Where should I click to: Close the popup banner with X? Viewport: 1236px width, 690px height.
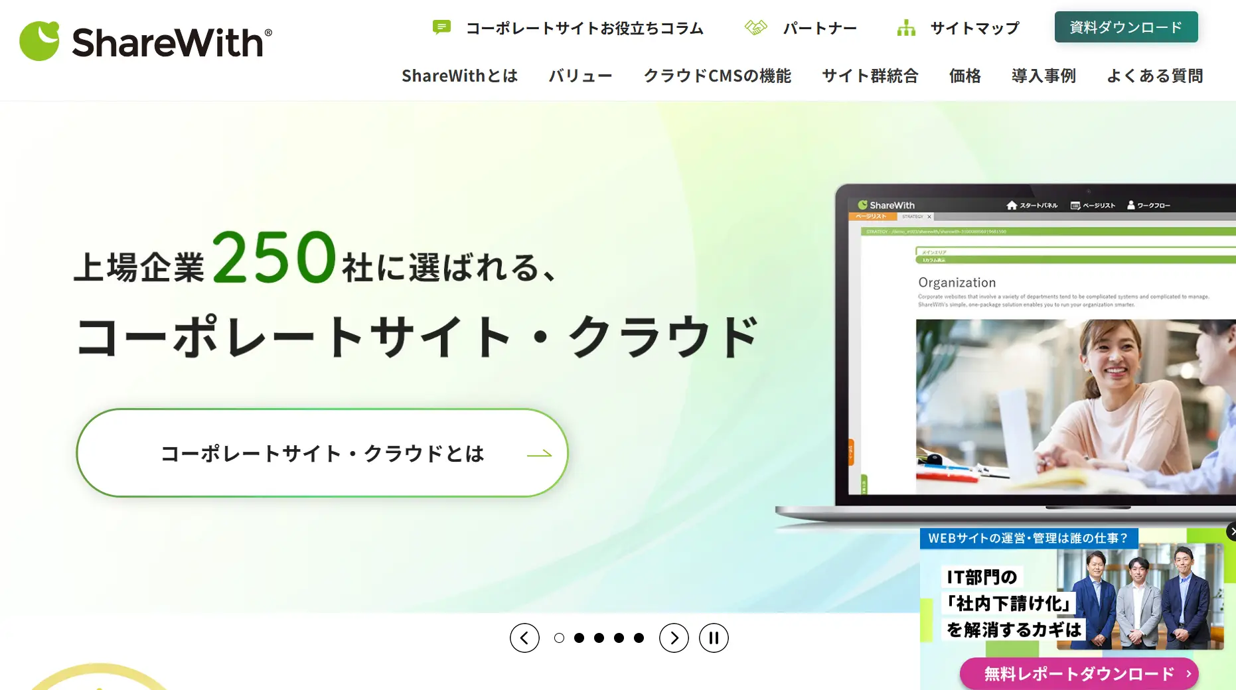pos(1231,531)
